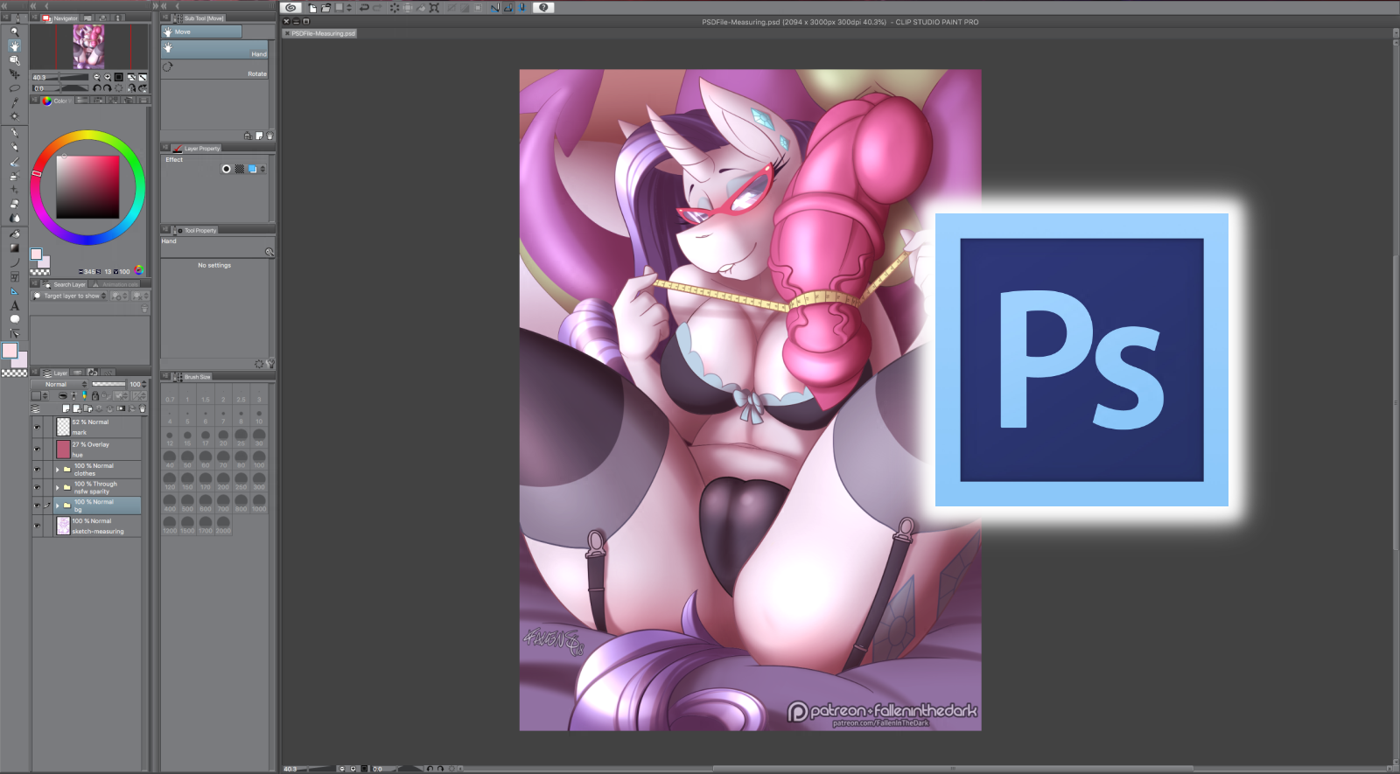Click Delete layer trash icon
Image resolution: width=1400 pixels, height=774 pixels.
143,408
